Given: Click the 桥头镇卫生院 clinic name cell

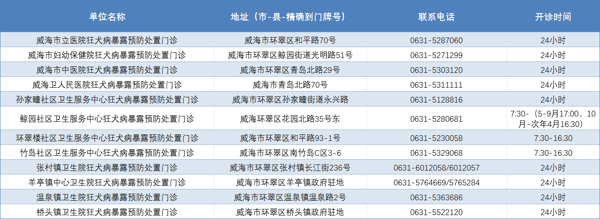Looking at the screenshot, I should [x=107, y=212].
